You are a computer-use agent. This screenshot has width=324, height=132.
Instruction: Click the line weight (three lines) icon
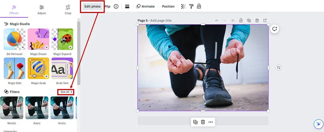click(x=127, y=6)
